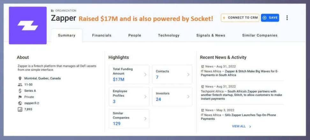310x140 pixels.
Task: Open the Financials tab
Action: (102, 36)
